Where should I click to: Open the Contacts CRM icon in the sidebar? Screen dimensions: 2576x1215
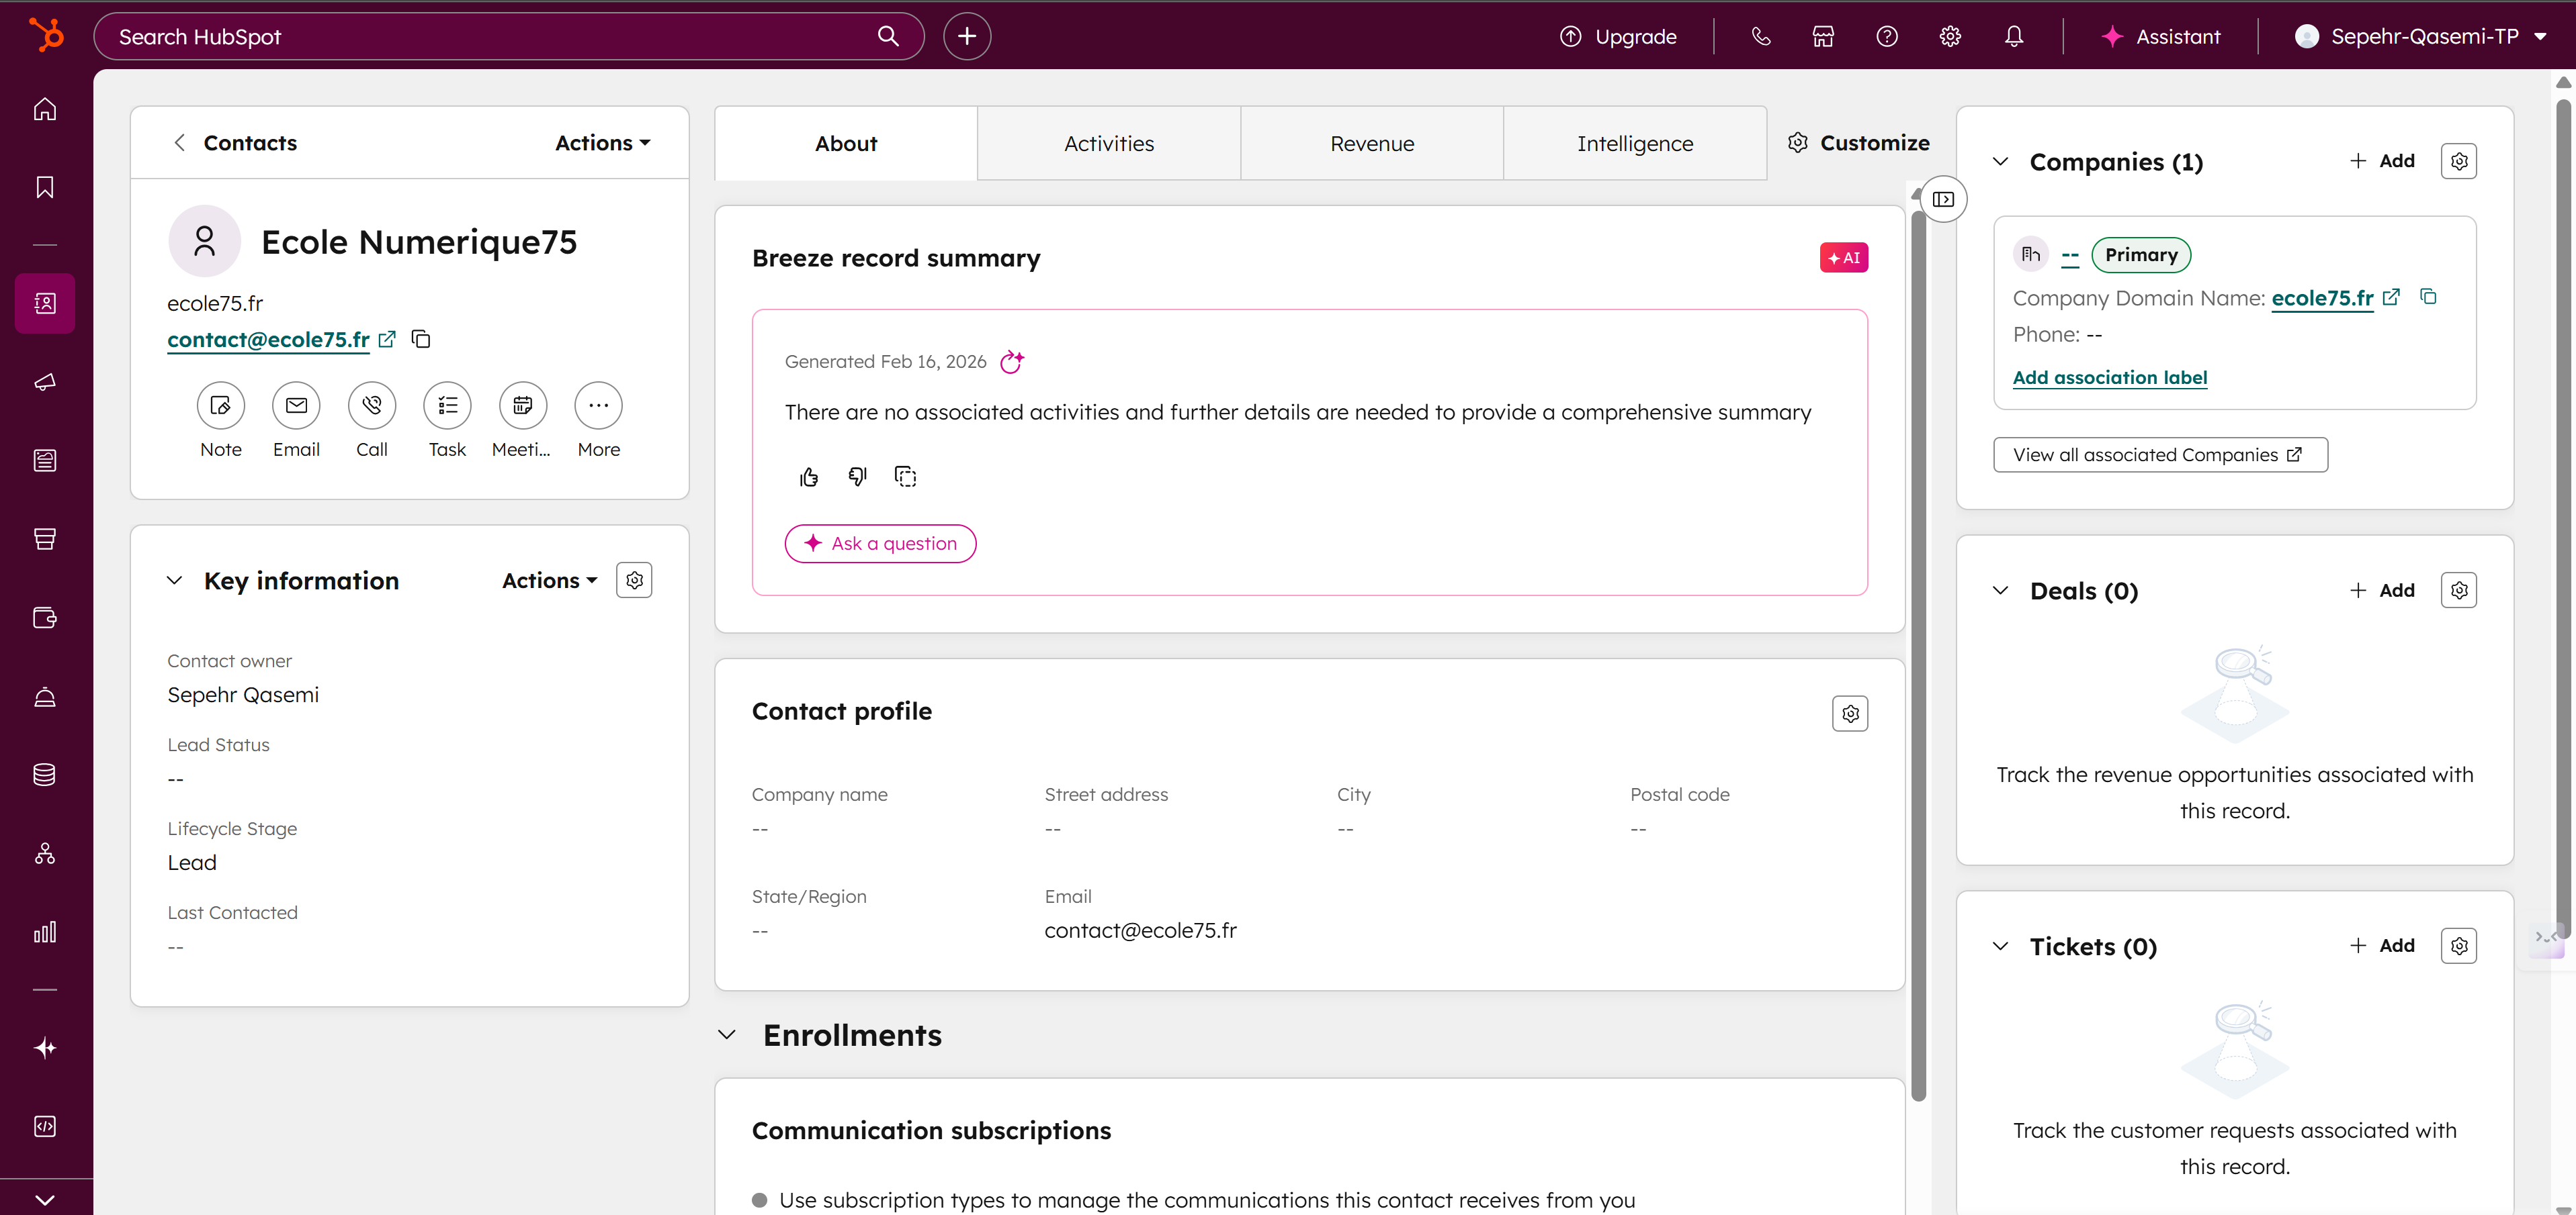tap(44, 303)
